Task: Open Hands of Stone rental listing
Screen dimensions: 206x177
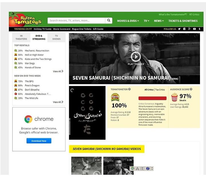Action: tap(33, 67)
